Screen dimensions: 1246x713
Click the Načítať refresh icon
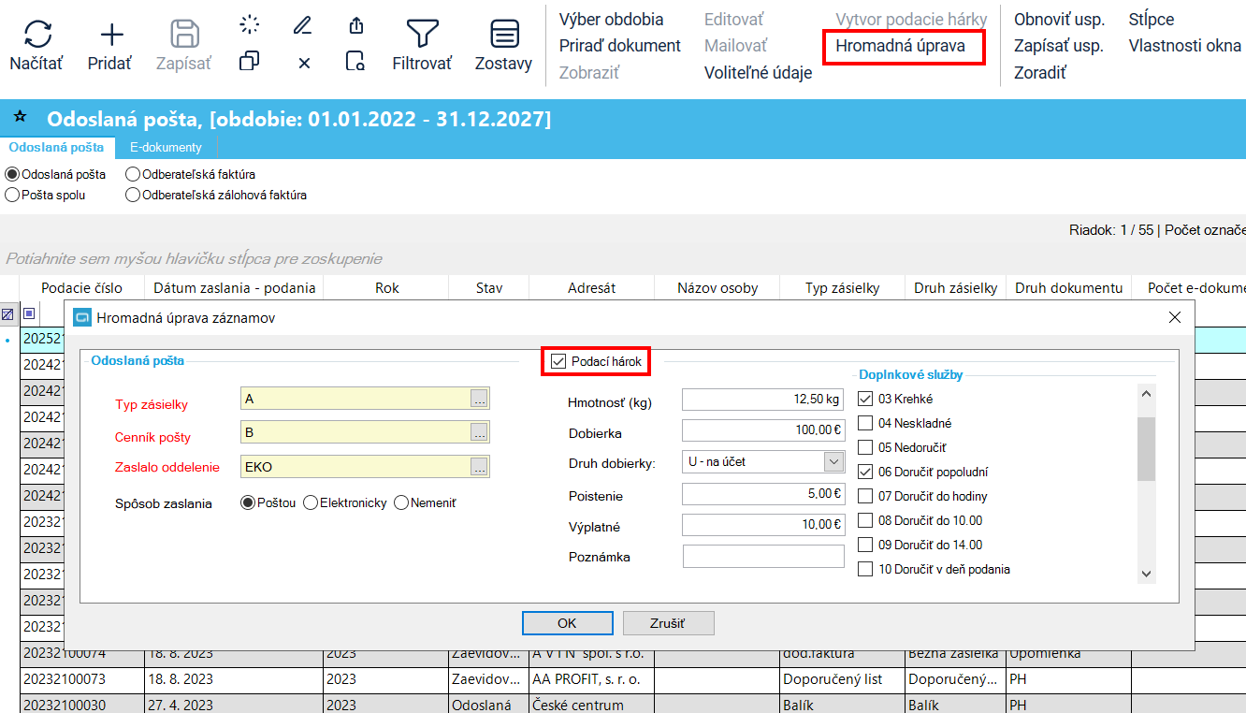pos(36,36)
